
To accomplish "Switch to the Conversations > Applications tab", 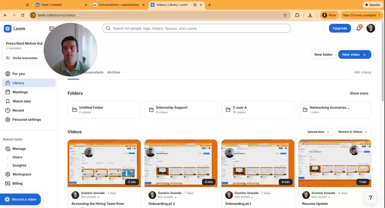I will [119, 5].
